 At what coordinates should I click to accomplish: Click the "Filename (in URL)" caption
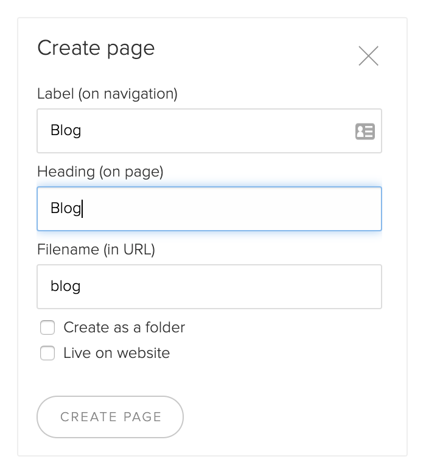click(96, 250)
